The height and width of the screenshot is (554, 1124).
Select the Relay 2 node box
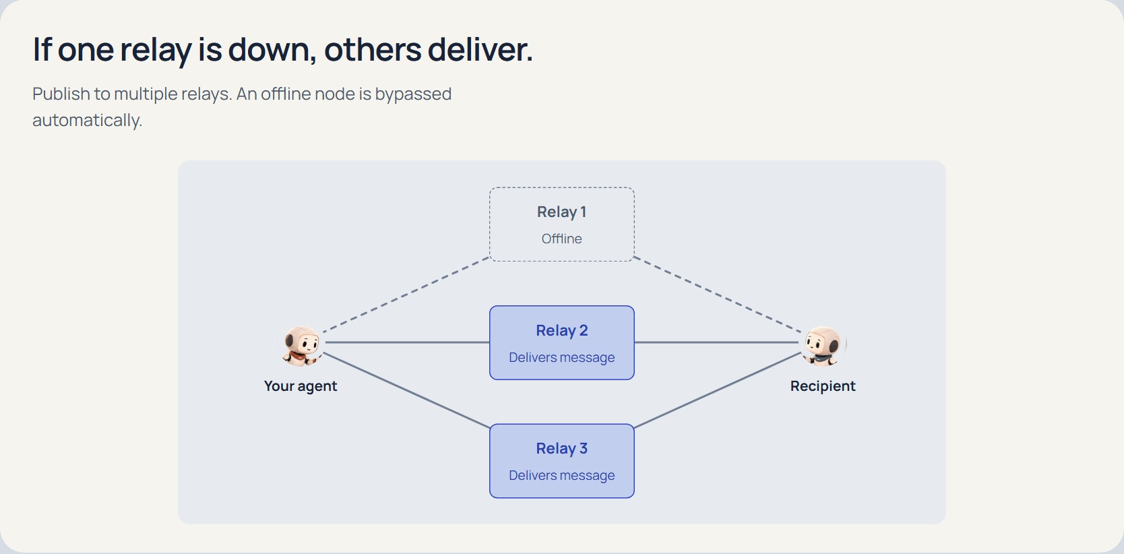pos(562,343)
